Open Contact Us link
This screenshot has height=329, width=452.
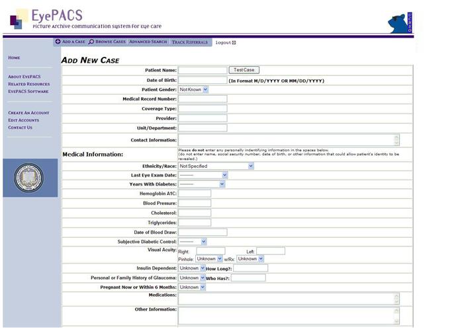click(20, 128)
